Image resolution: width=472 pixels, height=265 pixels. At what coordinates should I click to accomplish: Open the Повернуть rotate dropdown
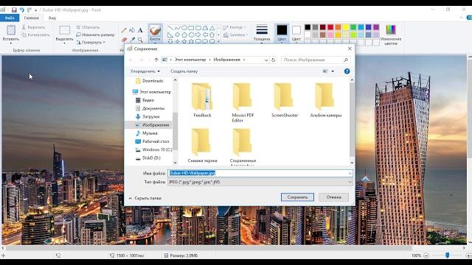click(90, 43)
